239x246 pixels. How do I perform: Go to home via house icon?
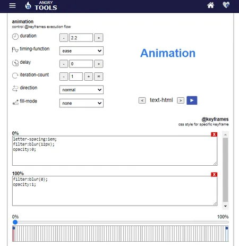coord(210,5)
